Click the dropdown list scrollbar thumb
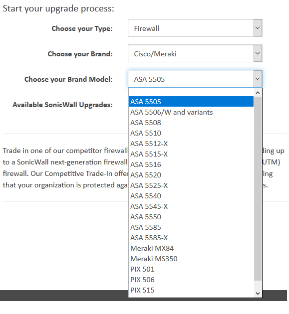289x314 pixels. [x=258, y=188]
